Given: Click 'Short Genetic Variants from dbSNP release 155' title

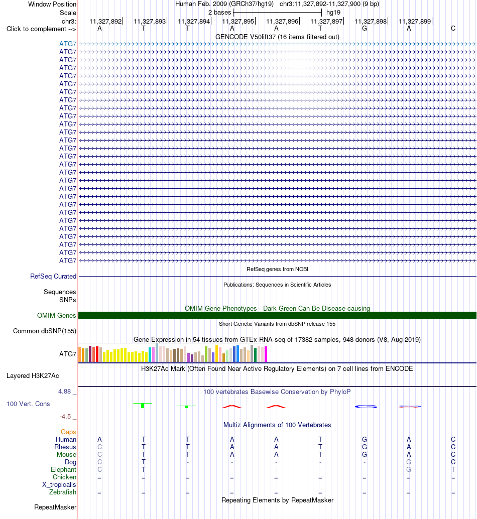Looking at the screenshot, I should (x=277, y=324).
